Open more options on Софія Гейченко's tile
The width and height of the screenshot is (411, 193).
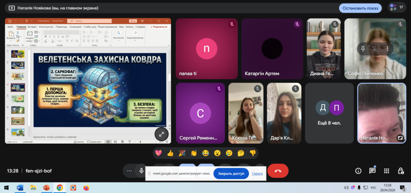pyautogui.click(x=388, y=49)
